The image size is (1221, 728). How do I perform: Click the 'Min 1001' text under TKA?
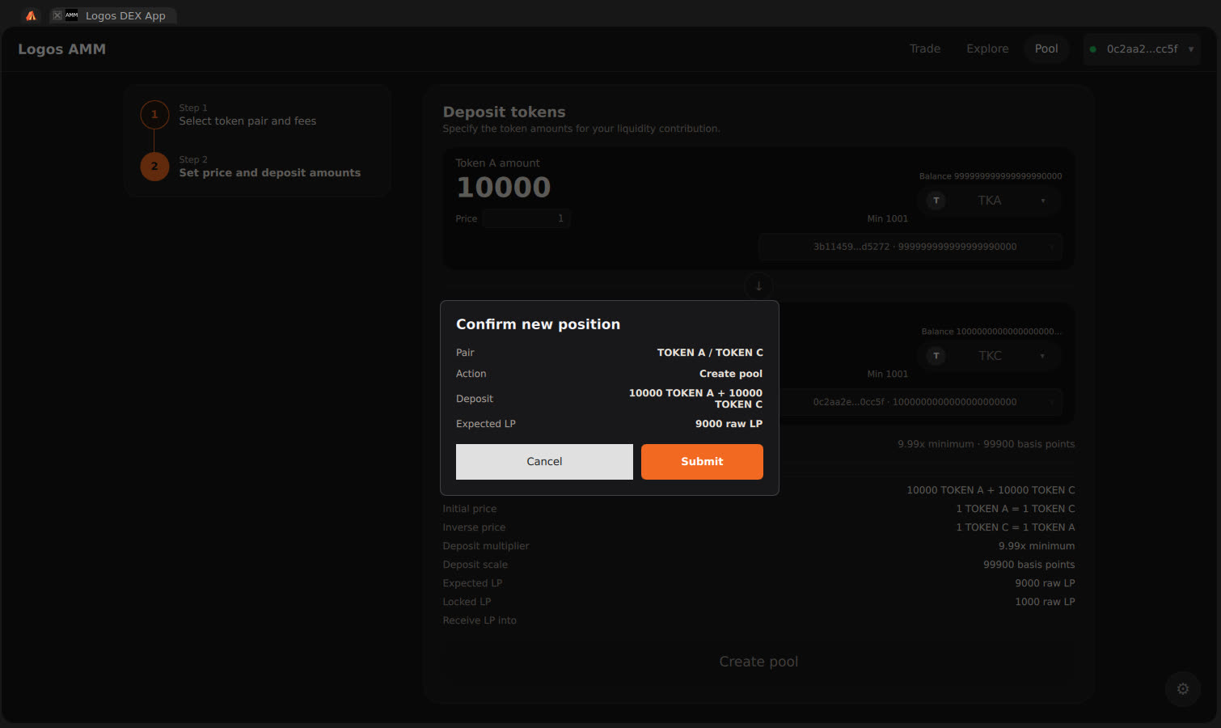tap(888, 218)
